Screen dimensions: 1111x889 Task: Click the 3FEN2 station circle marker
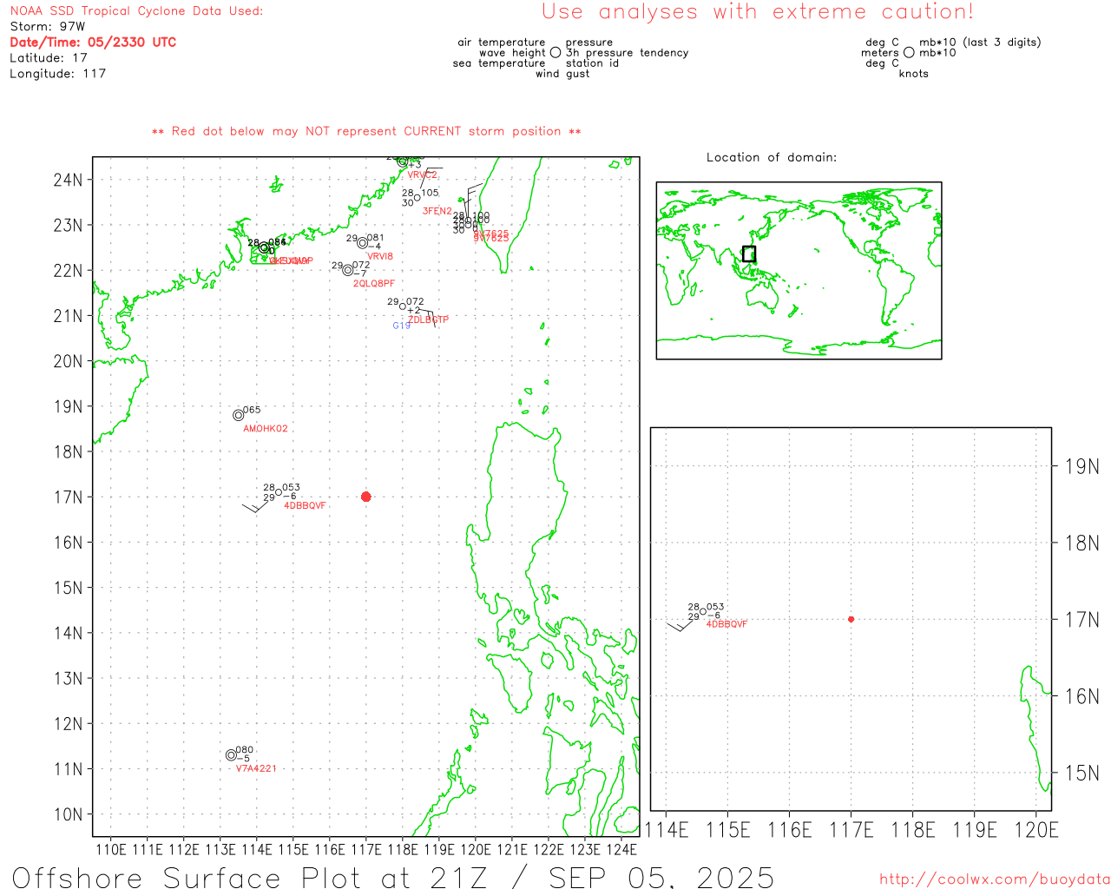click(417, 198)
